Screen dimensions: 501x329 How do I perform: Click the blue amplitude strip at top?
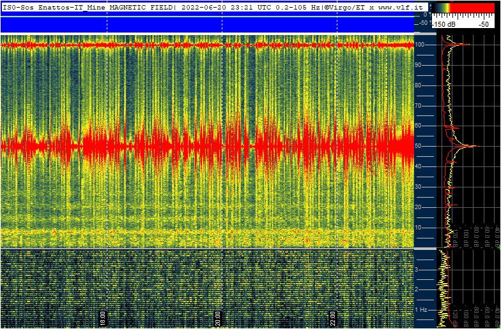click(204, 24)
